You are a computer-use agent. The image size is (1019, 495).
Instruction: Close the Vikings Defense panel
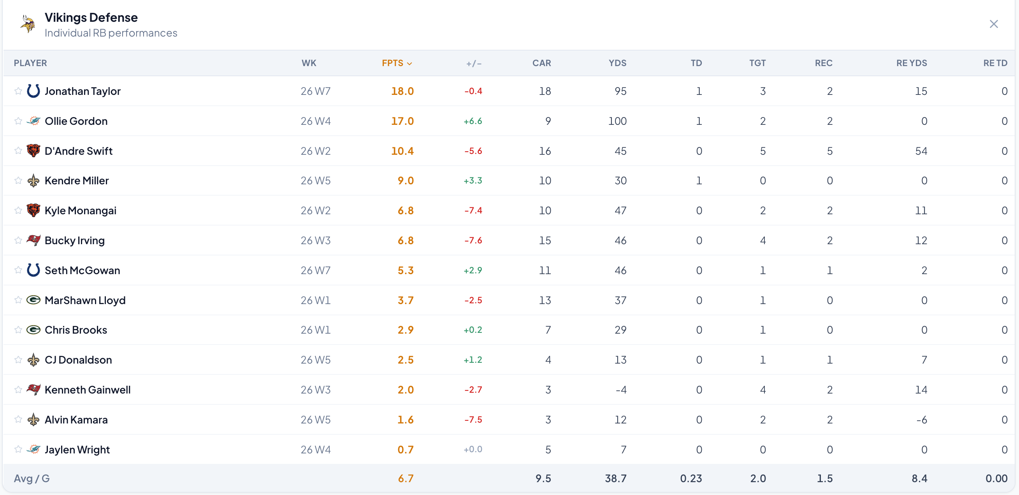click(994, 24)
